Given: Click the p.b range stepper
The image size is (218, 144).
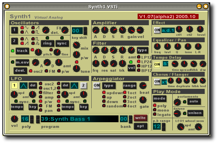Looking at the screenshot, I should (x=163, y=127).
